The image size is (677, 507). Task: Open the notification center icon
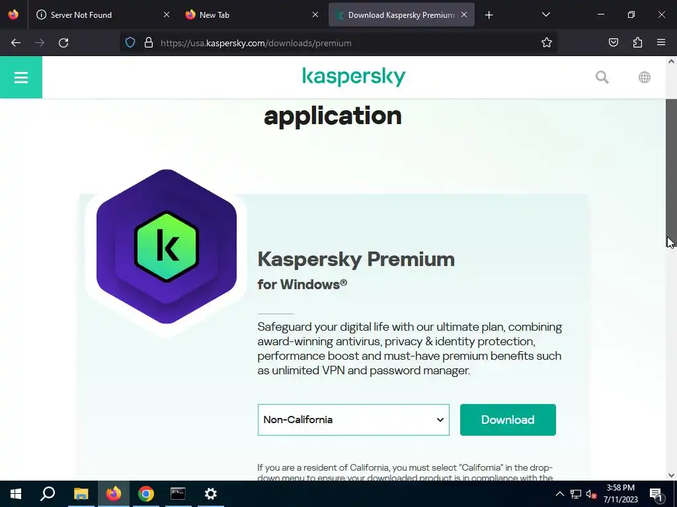[x=655, y=494]
